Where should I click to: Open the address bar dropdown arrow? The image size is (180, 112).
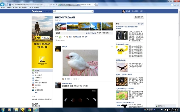(x=52, y=5)
